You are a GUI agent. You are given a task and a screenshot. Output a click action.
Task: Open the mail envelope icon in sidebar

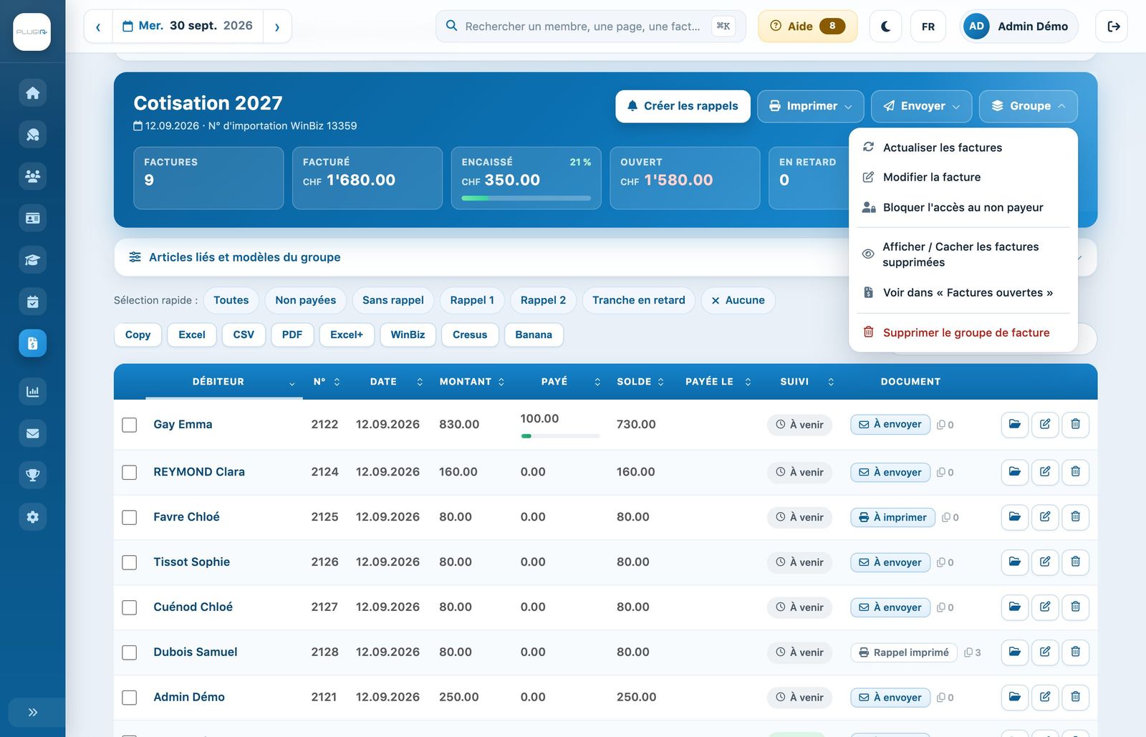click(x=32, y=433)
